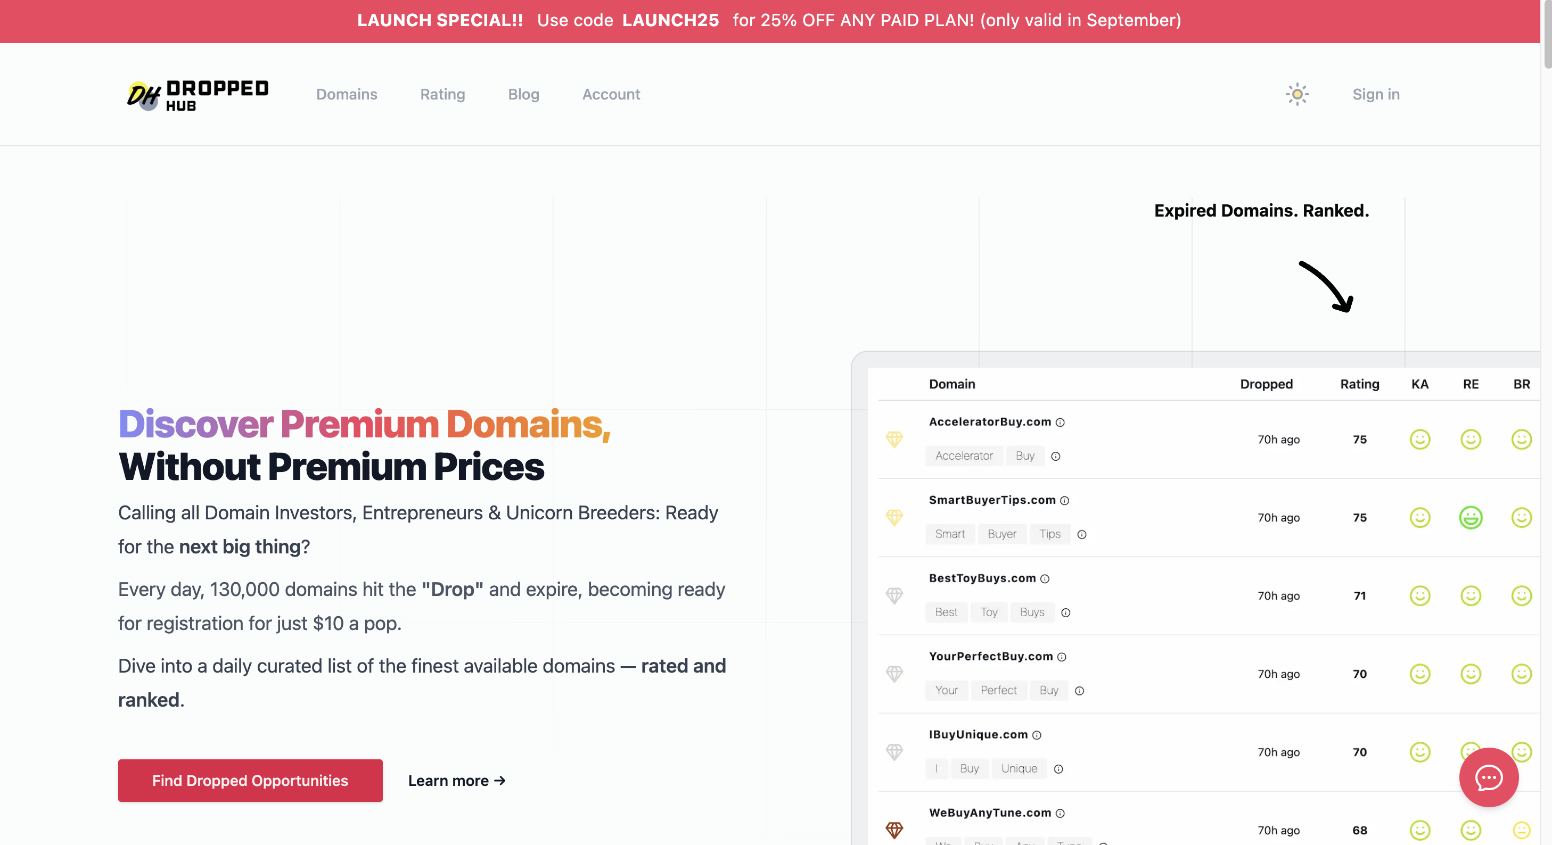Click KA smiley for YourPerfectBuy.com
Screen dimensions: 1552x845
(x=1420, y=674)
